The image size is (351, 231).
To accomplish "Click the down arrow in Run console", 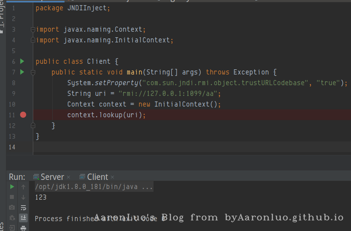I will [23, 197].
